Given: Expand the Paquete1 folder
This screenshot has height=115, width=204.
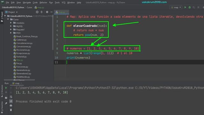Looking at the screenshot, I should (11, 30).
